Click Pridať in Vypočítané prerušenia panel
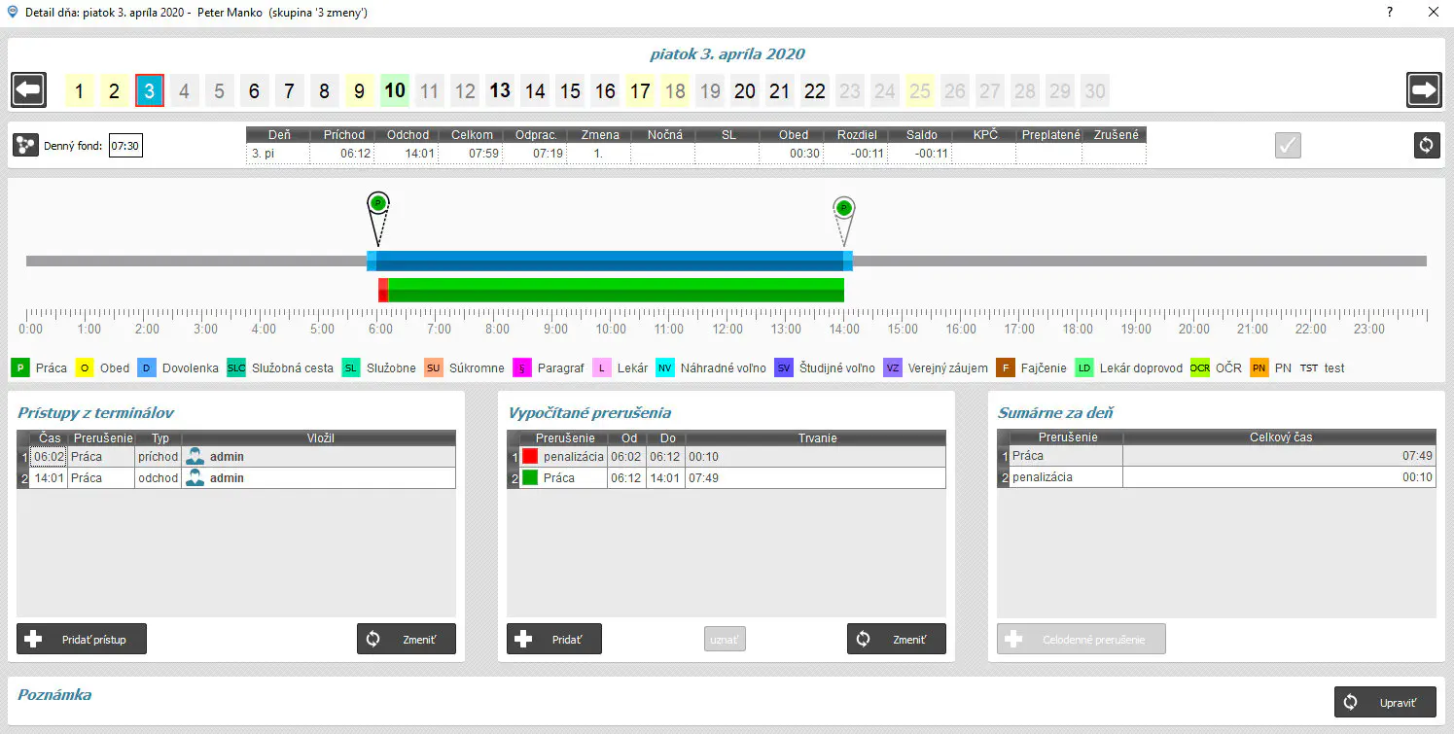Viewport: 1454px width, 734px height. coord(554,639)
